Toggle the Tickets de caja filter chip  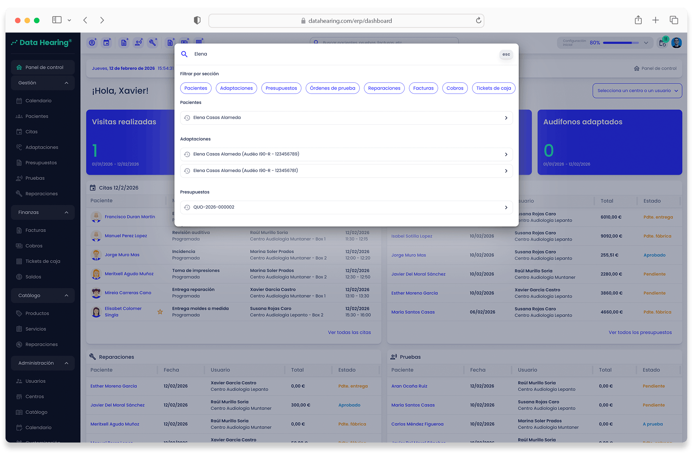click(493, 88)
